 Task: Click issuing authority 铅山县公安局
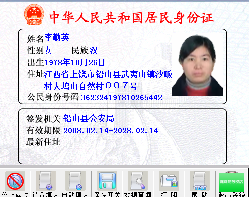click(x=89, y=118)
